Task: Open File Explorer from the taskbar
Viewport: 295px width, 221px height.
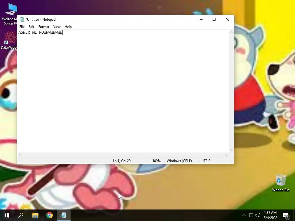Action: 35,215
